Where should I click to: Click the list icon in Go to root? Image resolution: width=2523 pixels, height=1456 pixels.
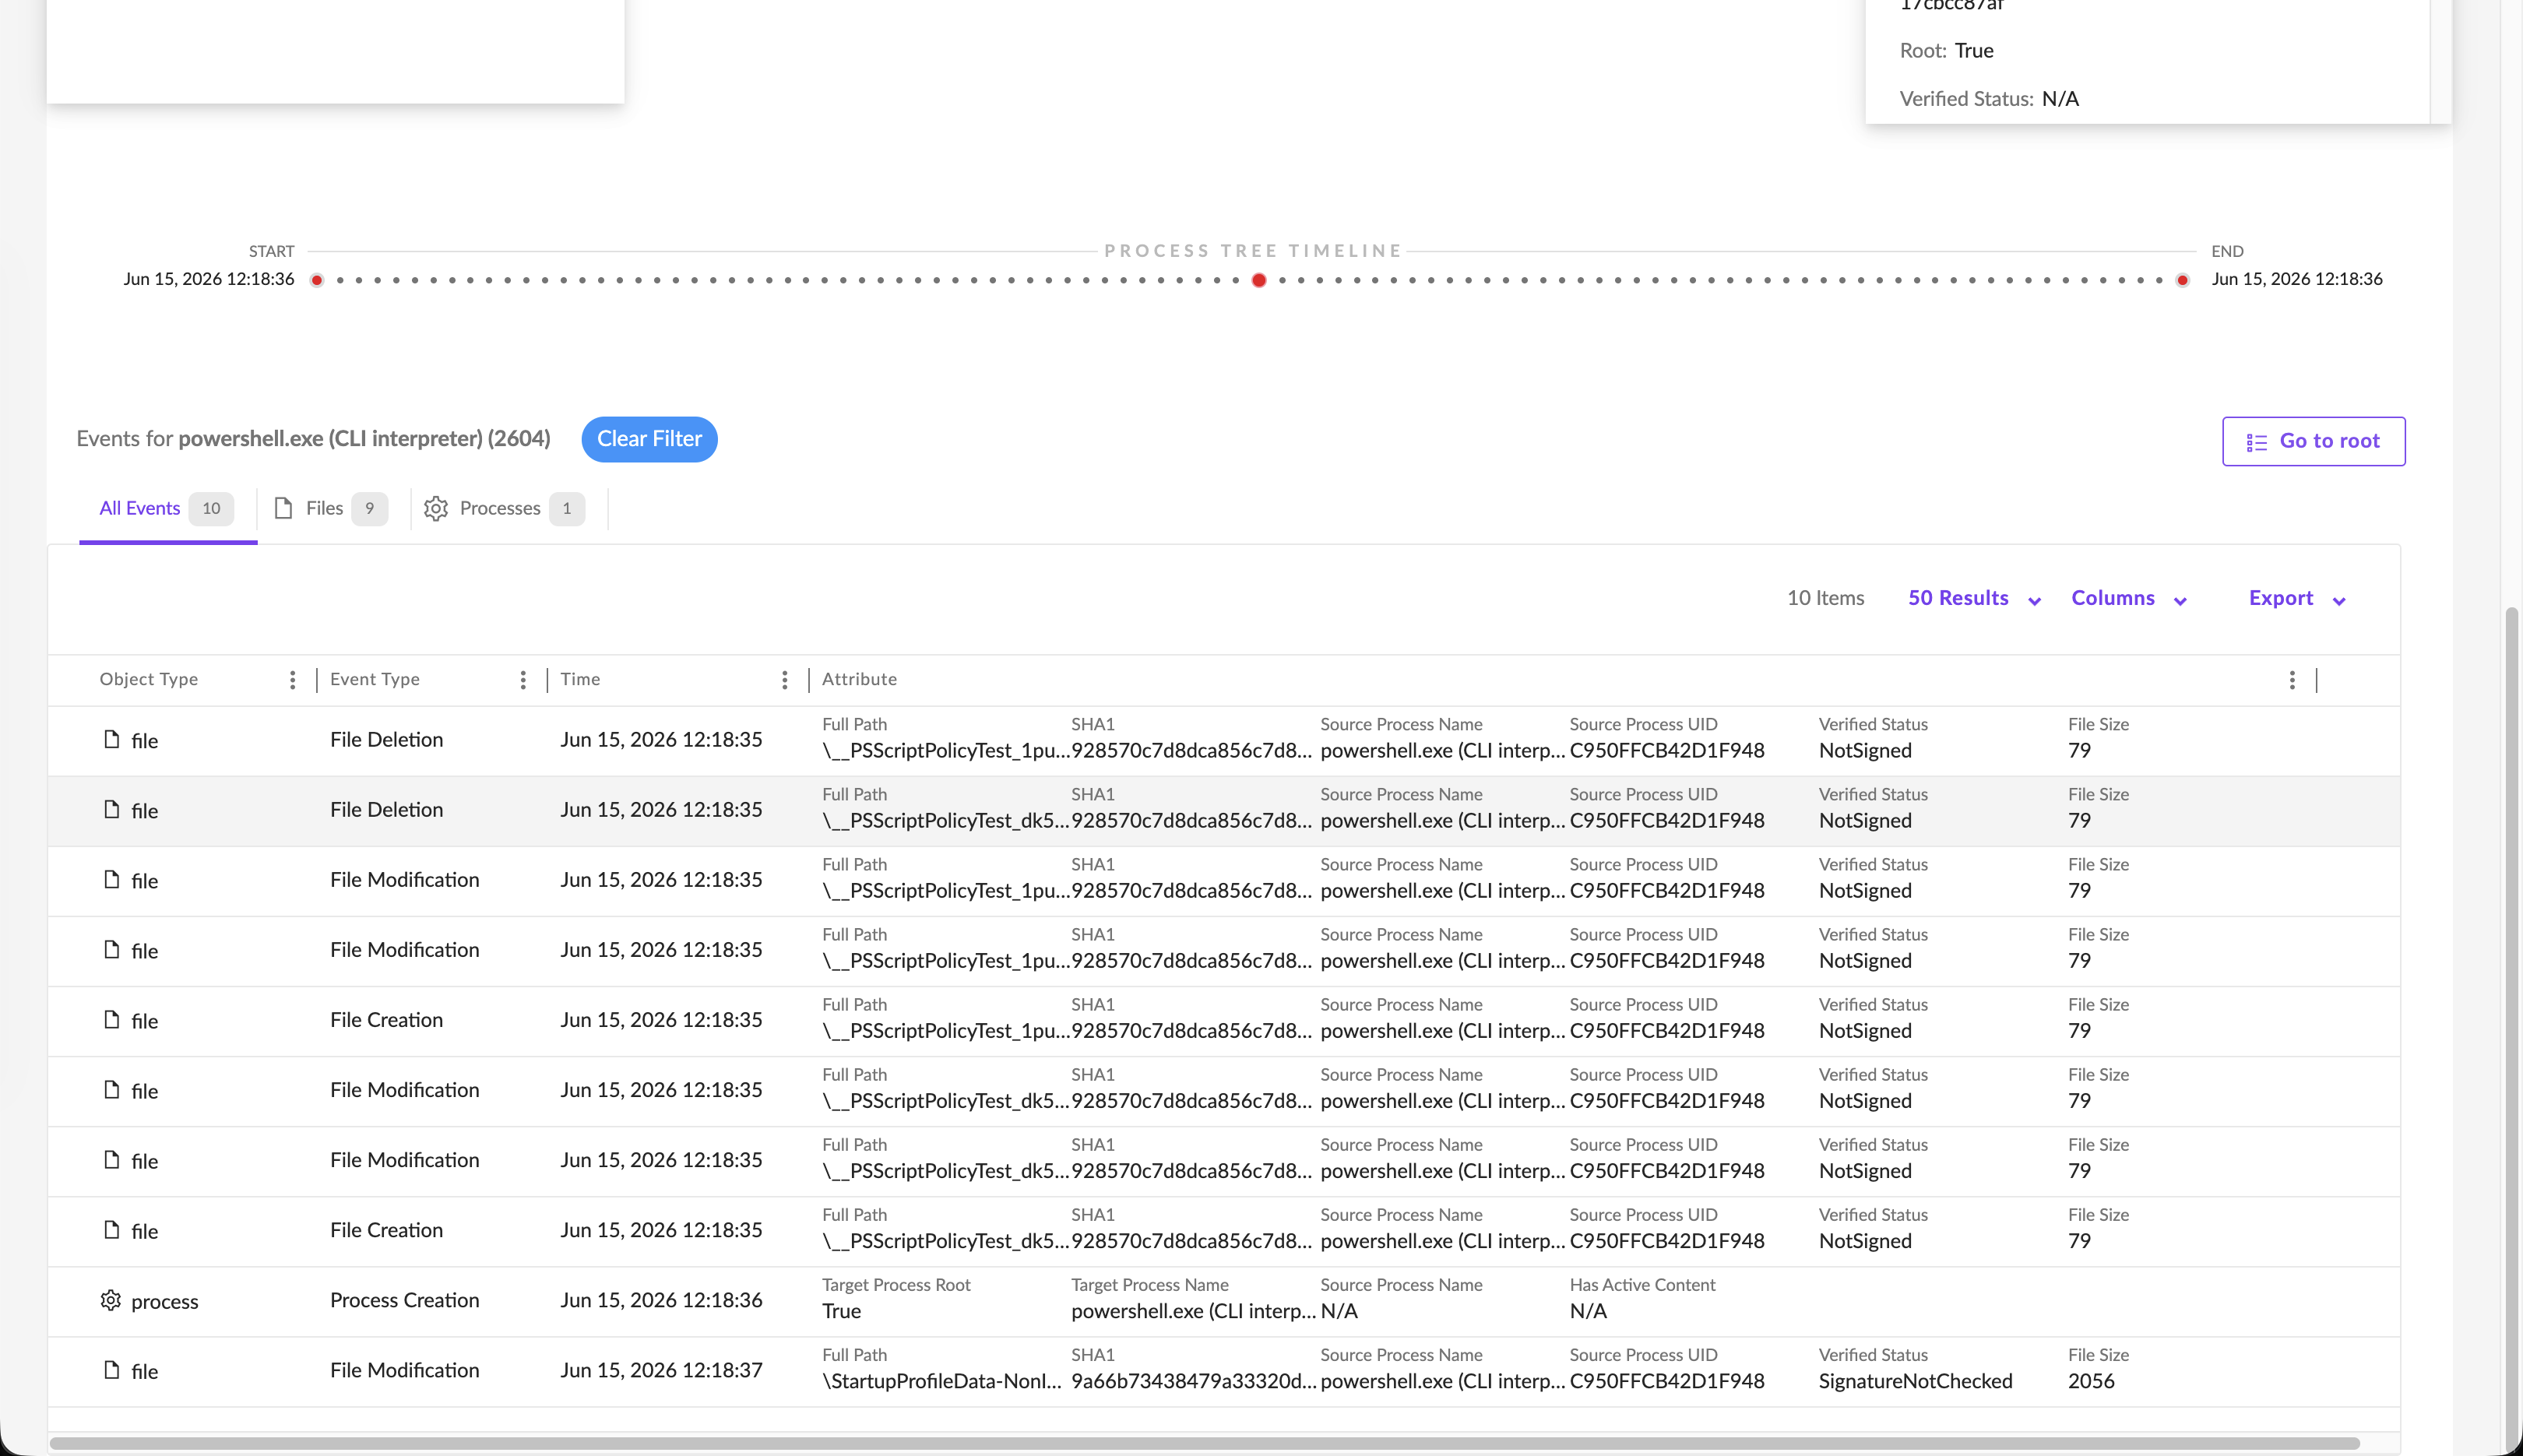2257,442
